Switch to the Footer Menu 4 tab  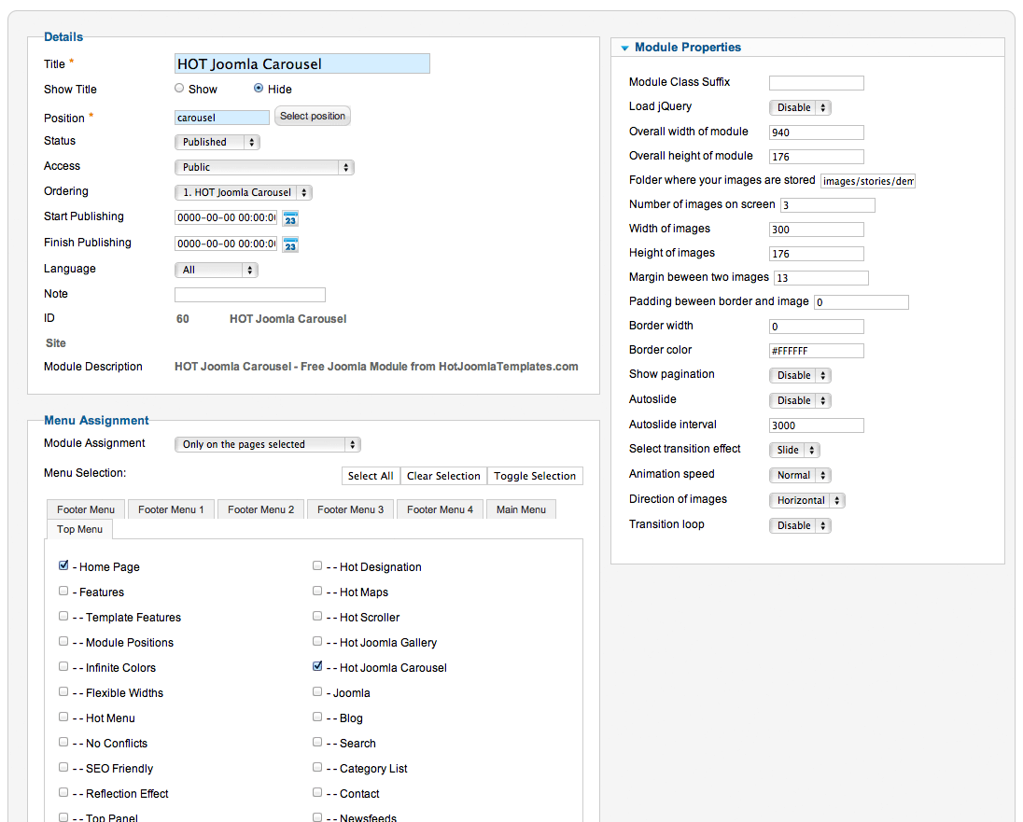tap(441, 509)
